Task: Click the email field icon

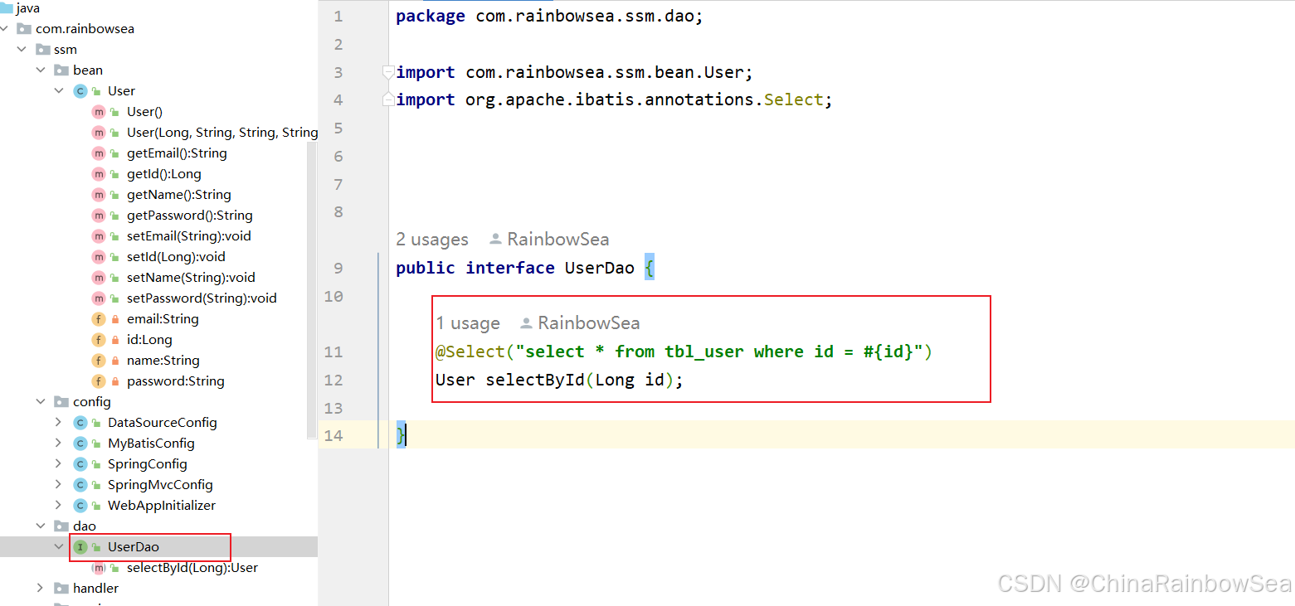Action: 99,319
